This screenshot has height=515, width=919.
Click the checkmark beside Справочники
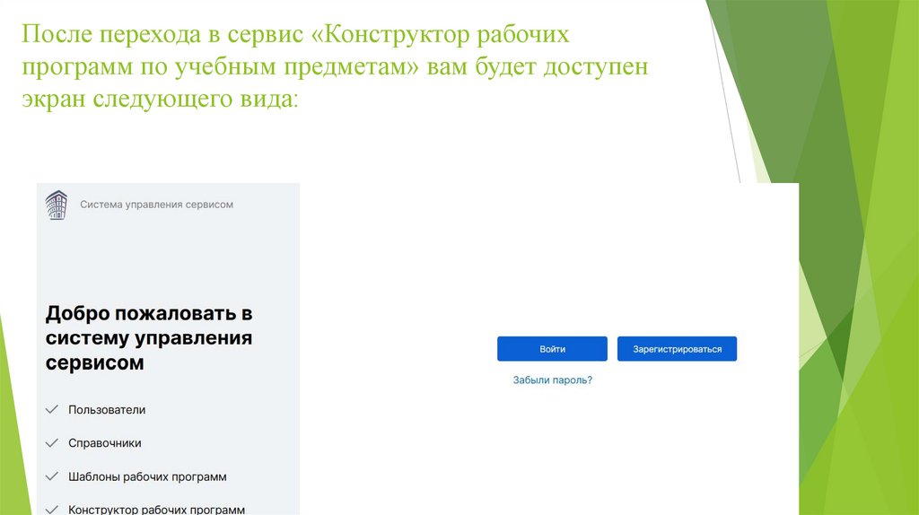[x=51, y=442]
